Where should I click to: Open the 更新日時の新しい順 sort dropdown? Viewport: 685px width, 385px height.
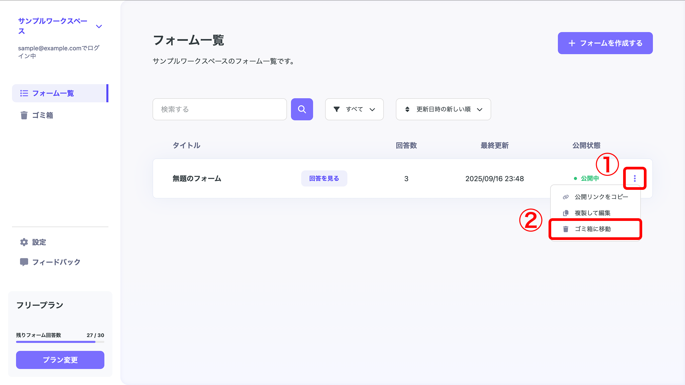(443, 109)
